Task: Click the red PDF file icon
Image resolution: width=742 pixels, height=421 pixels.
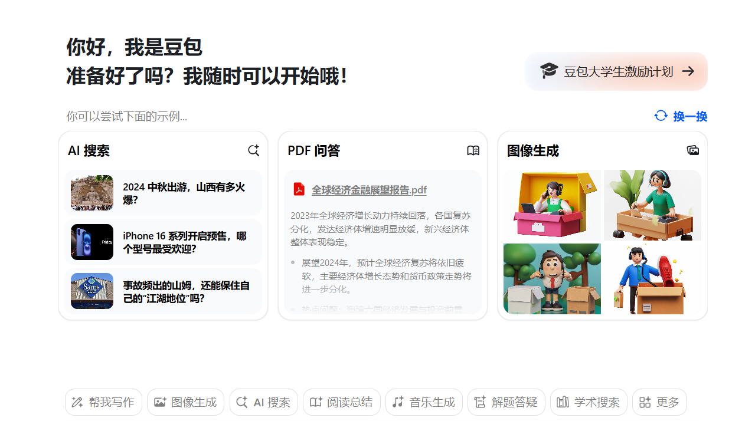Action: tap(299, 189)
